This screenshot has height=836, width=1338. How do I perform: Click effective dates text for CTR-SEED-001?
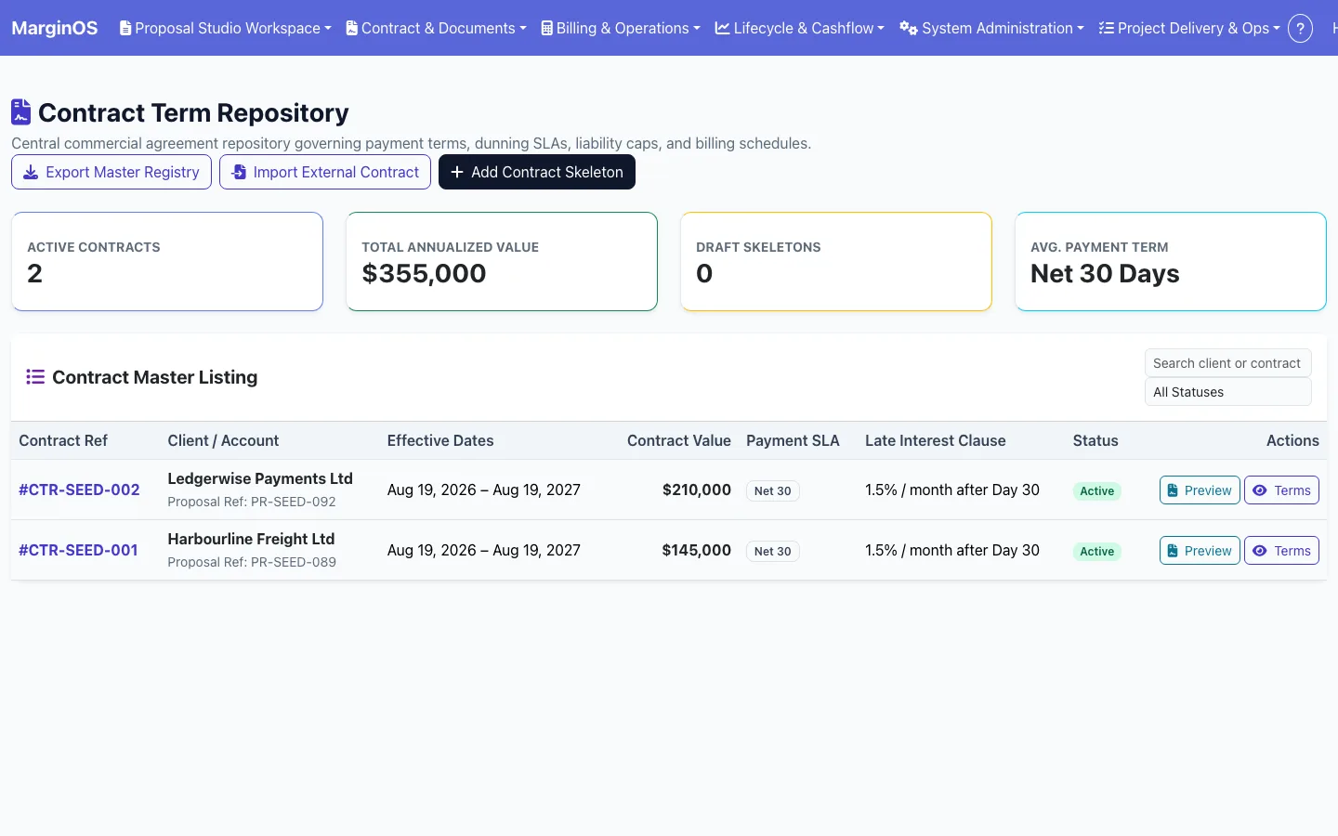[484, 550]
